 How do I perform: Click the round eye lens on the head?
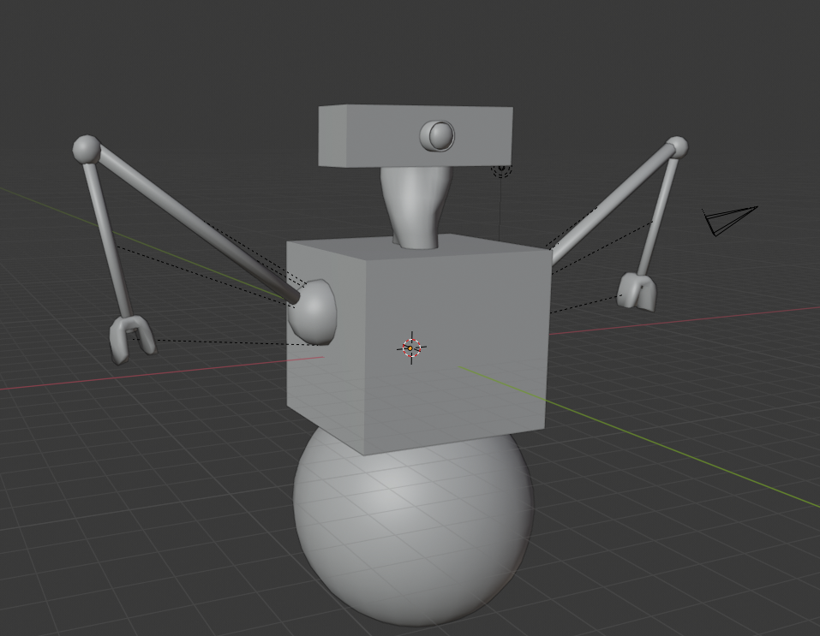[x=439, y=135]
